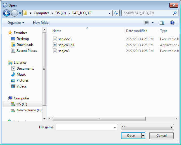The height and width of the screenshot is (145, 181).
Task: Click the Music note icon
Action: point(13,74)
